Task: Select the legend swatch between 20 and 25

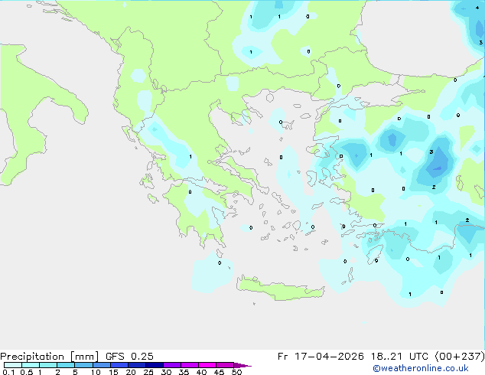Action: coord(137,365)
